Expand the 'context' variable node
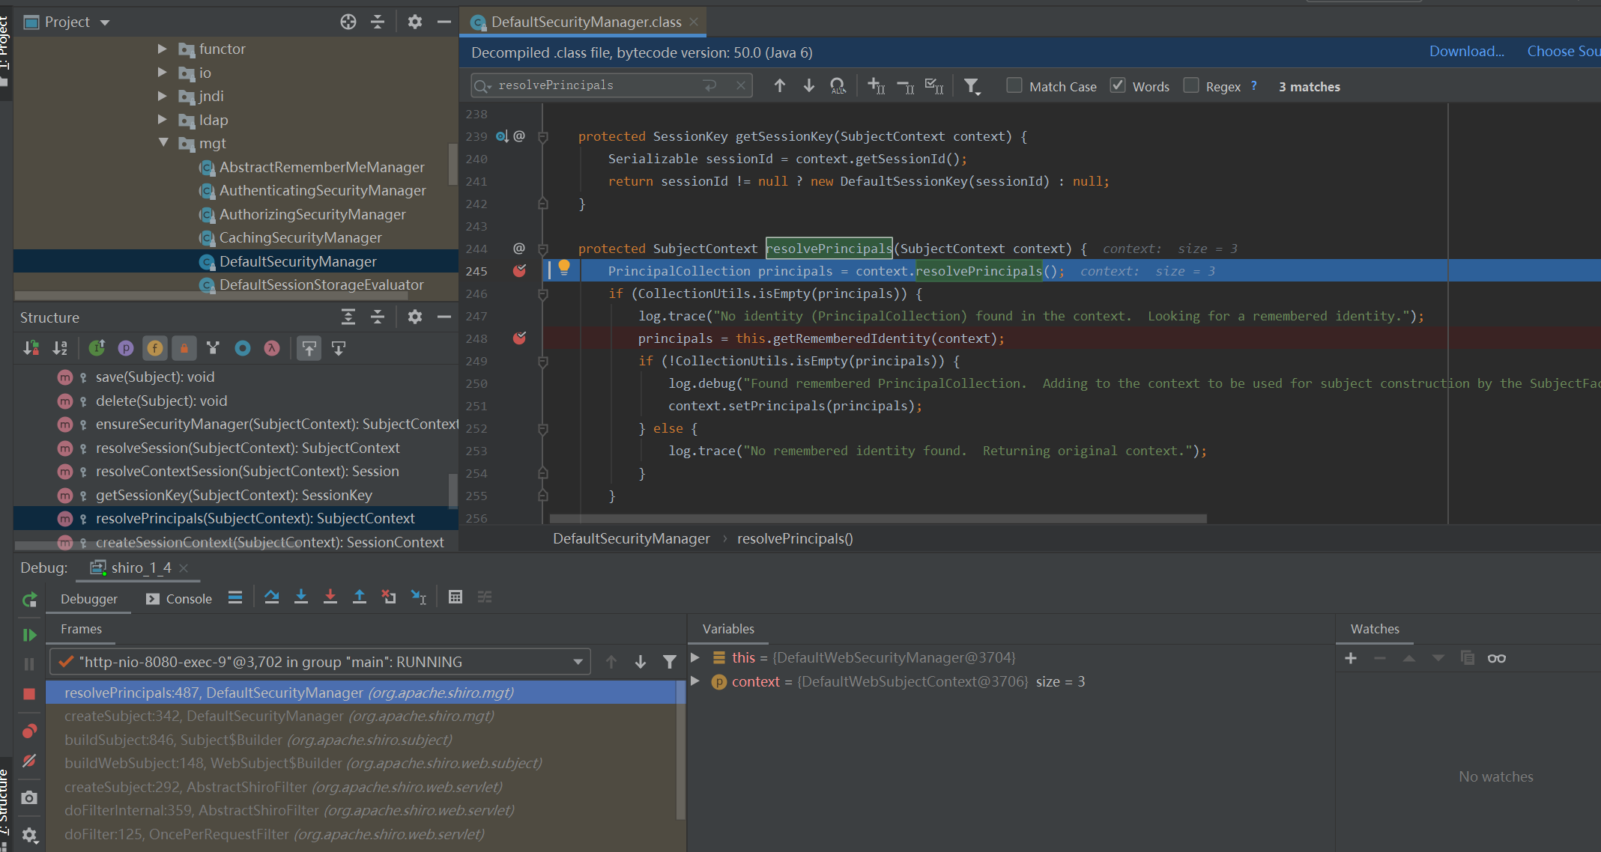 click(x=694, y=681)
